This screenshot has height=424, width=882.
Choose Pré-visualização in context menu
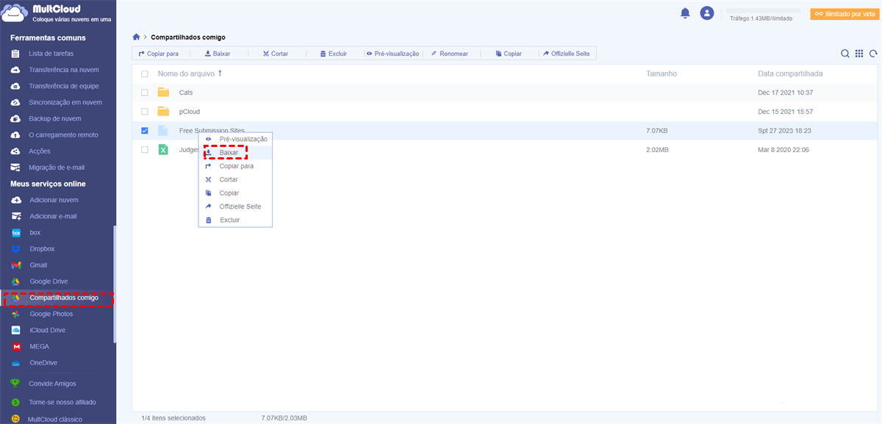click(x=235, y=139)
